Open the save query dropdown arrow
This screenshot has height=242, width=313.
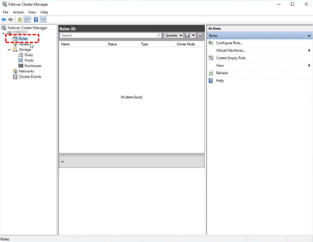pyautogui.click(x=193, y=35)
